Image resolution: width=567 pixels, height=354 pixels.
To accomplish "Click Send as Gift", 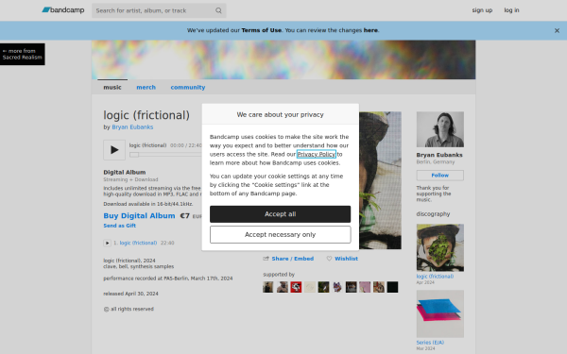I will (120, 226).
